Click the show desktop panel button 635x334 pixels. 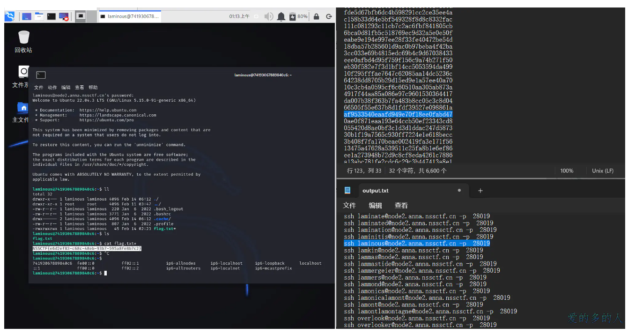[x=27, y=16]
